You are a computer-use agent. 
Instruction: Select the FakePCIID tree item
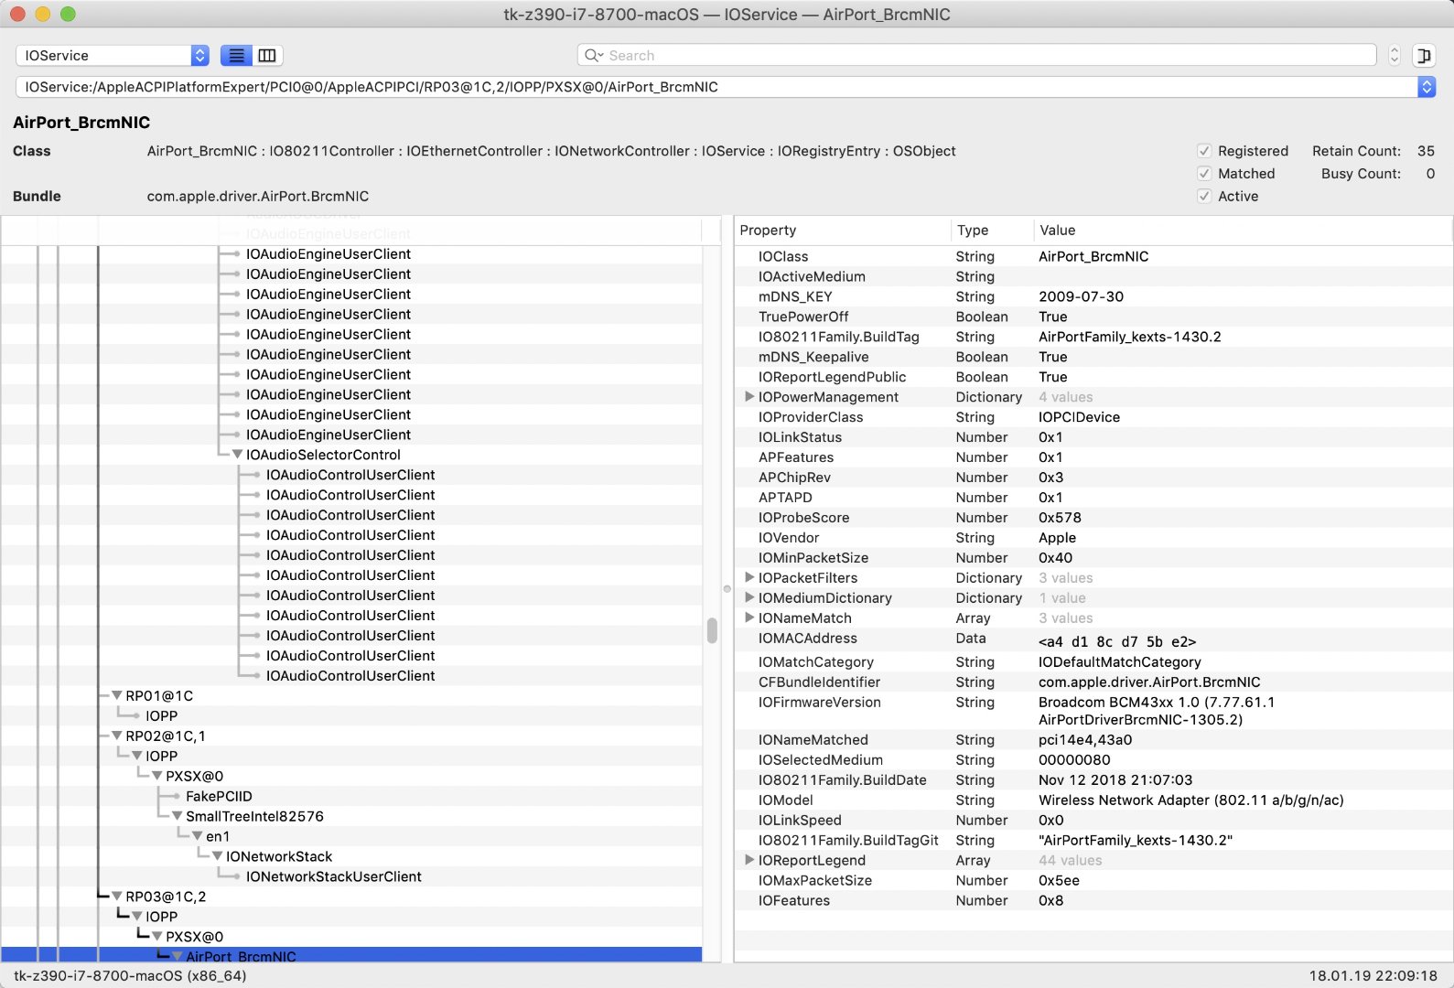click(x=219, y=797)
